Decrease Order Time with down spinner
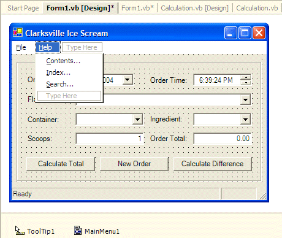 coord(246,82)
